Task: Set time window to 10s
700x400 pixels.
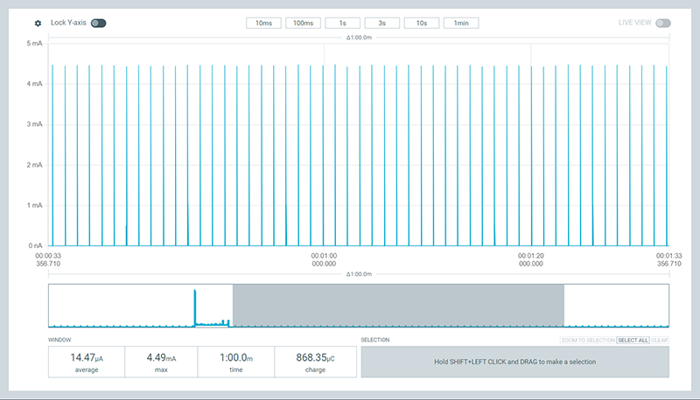Action: (422, 24)
